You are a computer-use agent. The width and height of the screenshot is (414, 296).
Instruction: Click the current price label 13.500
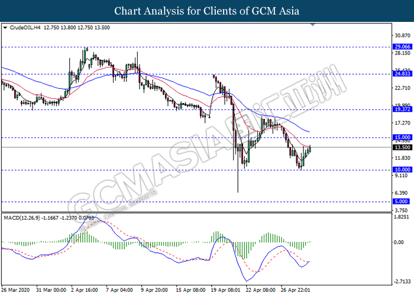click(402, 147)
